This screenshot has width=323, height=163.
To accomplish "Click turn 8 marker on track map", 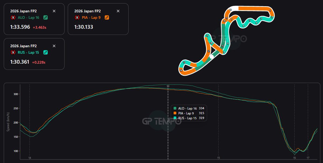I will tap(228, 43).
